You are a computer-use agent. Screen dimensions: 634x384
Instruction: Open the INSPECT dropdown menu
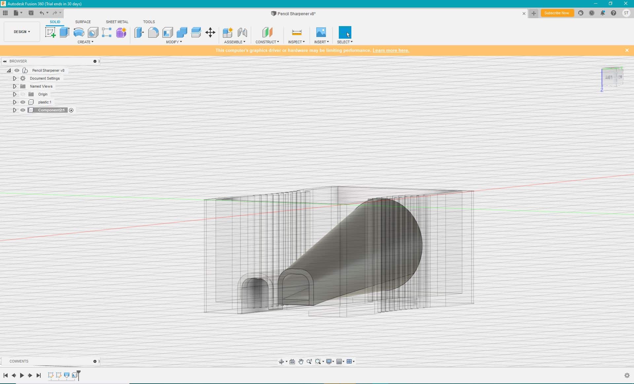297,42
